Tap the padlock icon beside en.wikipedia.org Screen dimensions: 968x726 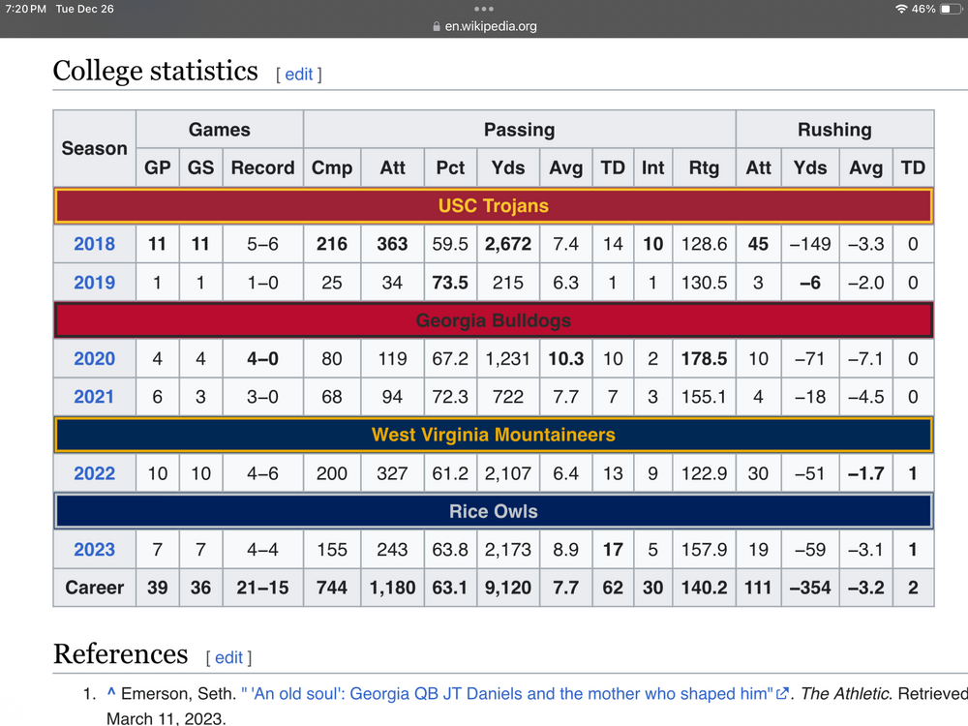(437, 27)
